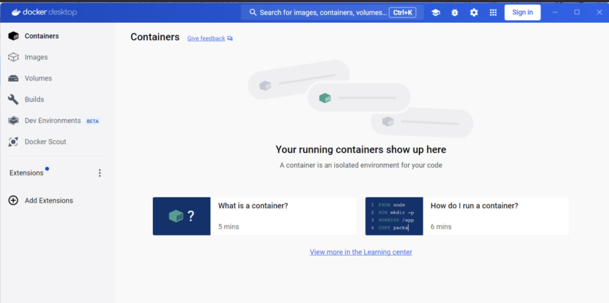Click the Docker Scout icon
Screen dimensions: 609x303
coord(13,142)
